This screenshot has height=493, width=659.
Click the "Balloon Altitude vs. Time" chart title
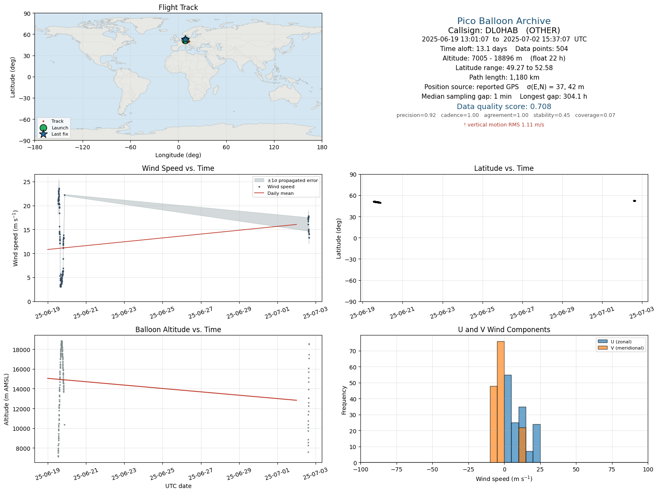click(x=178, y=330)
